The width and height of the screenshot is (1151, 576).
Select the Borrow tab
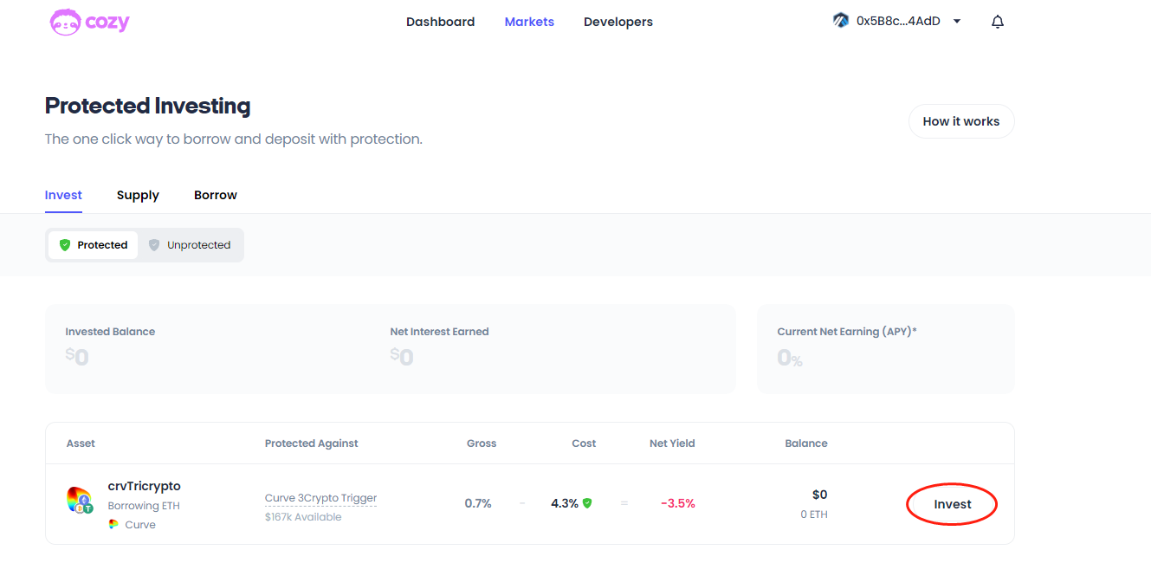[x=216, y=195]
